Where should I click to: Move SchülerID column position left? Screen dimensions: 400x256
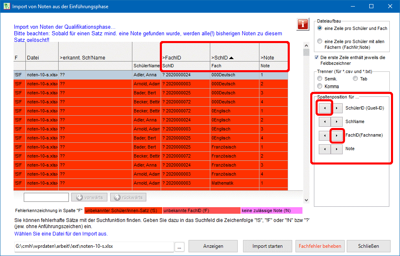click(x=325, y=108)
